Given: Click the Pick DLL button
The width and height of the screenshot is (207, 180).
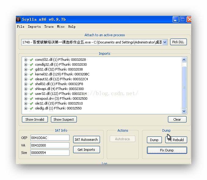Looking at the screenshot, I should pyautogui.click(x=178, y=42).
